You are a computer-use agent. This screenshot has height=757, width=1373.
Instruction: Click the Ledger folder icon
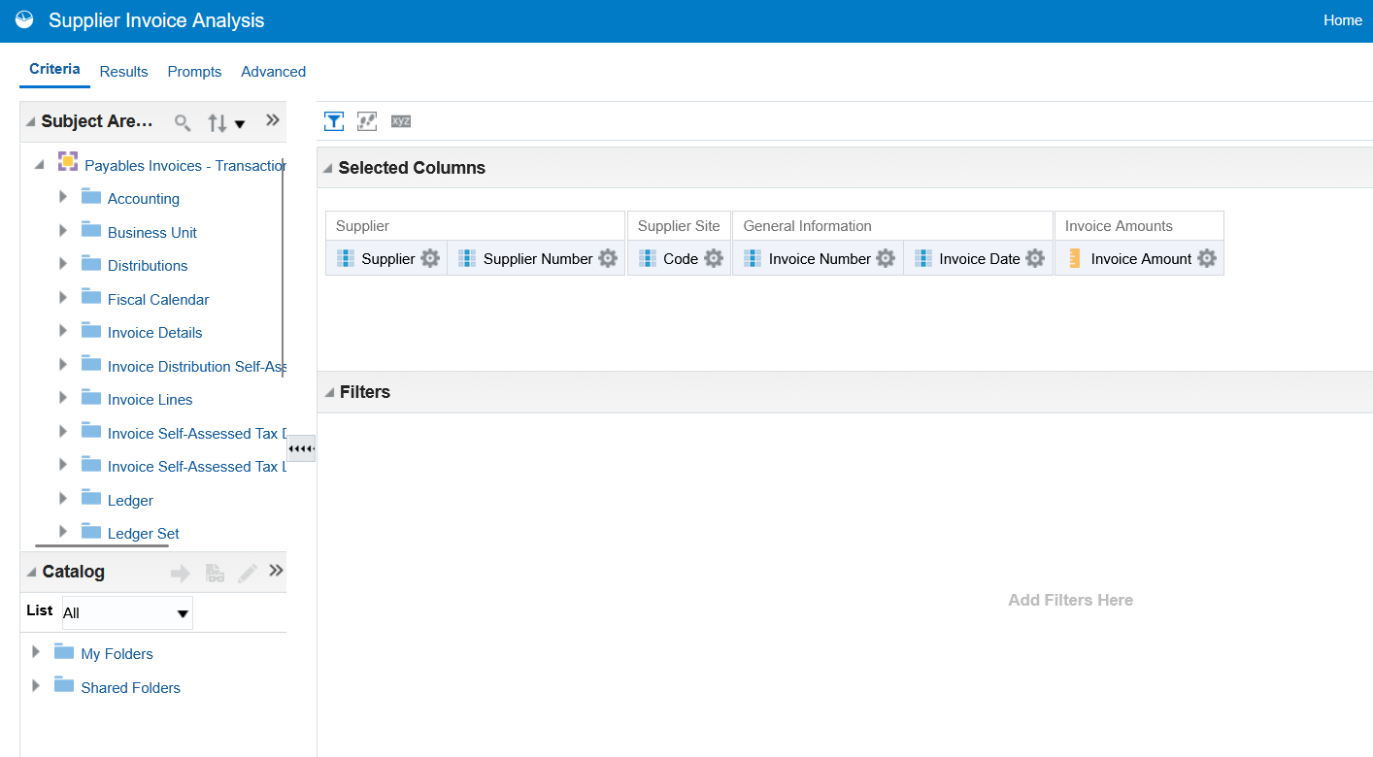(x=91, y=498)
